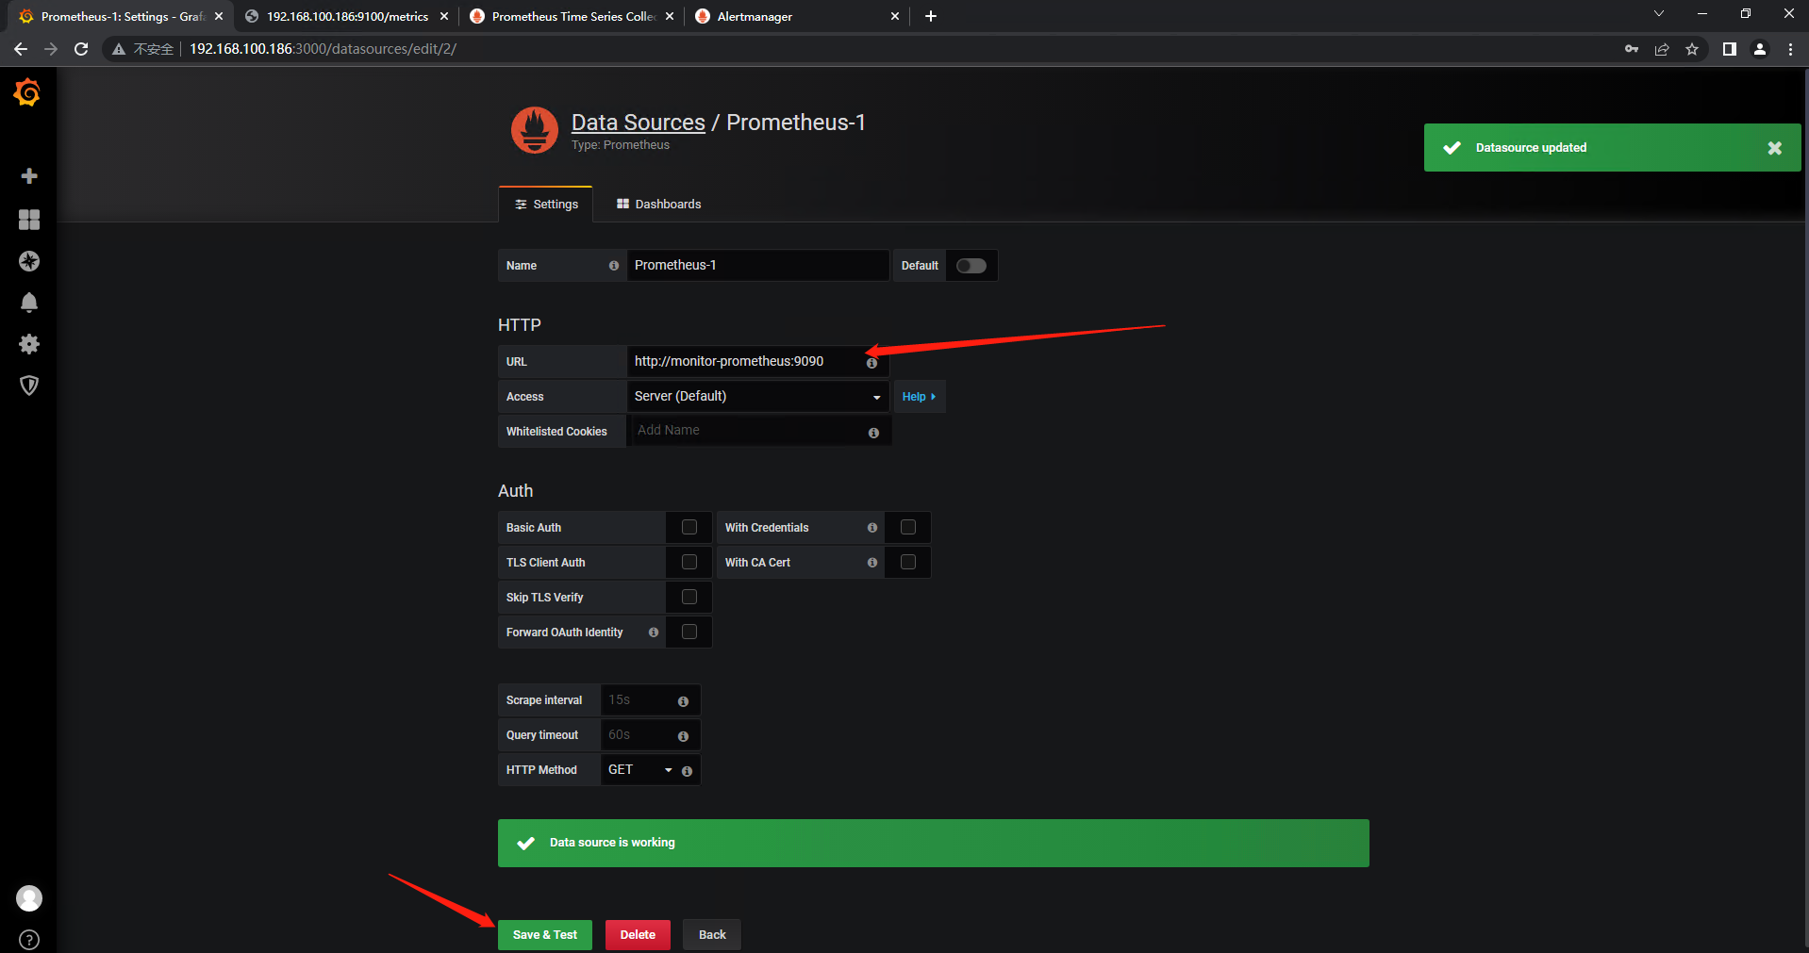Open the user avatar in sidebar

point(29,898)
